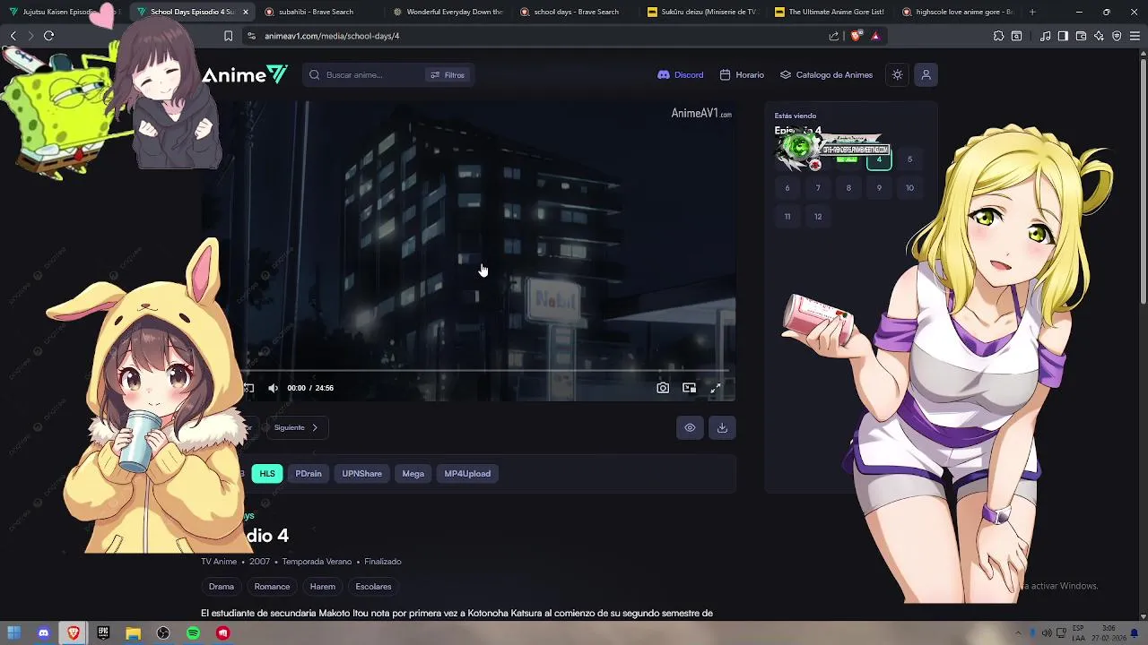The width and height of the screenshot is (1148, 645).
Task: Open episode 6 in the episode list
Action: pos(787,188)
